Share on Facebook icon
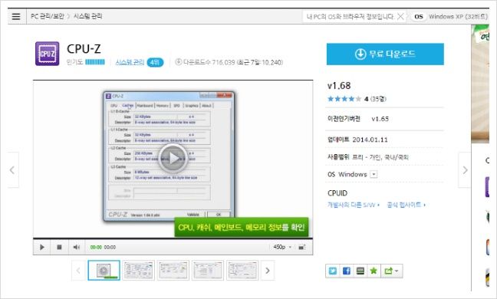This screenshot has width=497, height=299. click(347, 271)
